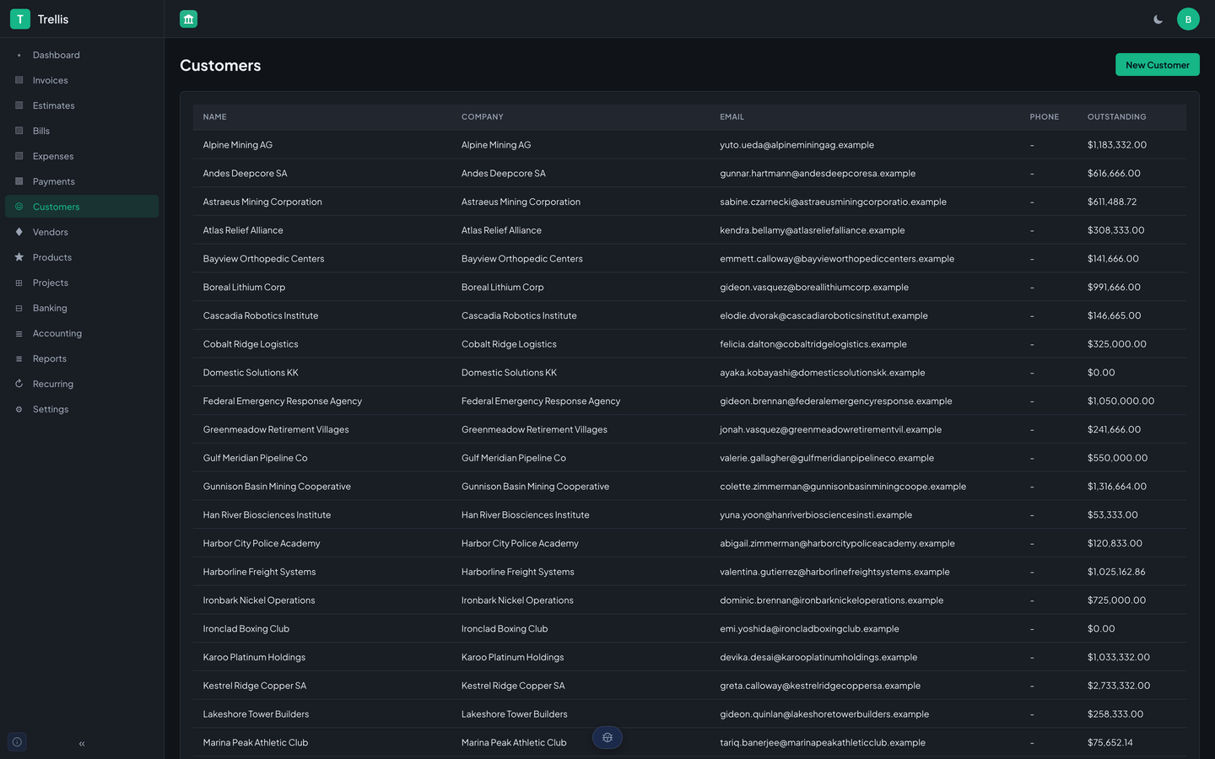The height and width of the screenshot is (759, 1215).
Task: Click Domestic Solutions KK company cell
Action: pos(509,373)
